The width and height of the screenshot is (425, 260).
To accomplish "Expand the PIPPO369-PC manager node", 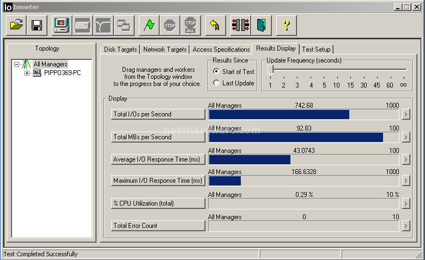I will tap(27, 73).
